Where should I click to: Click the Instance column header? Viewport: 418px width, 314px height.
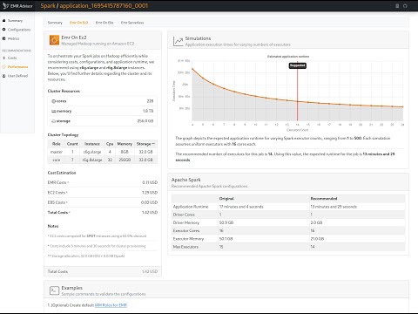point(92,144)
